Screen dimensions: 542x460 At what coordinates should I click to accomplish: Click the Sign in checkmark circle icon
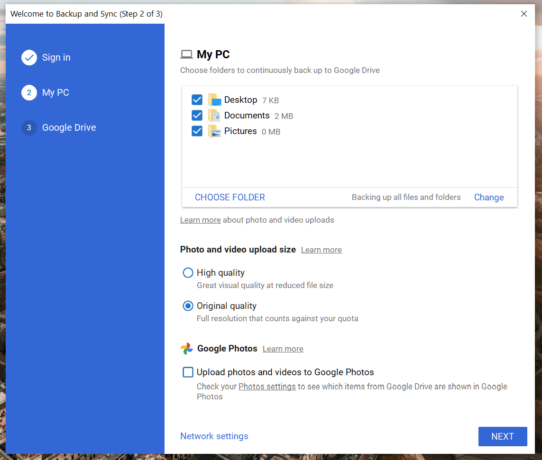(x=29, y=58)
